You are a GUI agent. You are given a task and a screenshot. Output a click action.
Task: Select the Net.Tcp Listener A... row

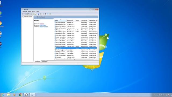click(76, 54)
